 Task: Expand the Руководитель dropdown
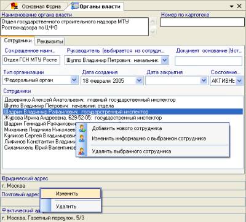(x=165, y=60)
